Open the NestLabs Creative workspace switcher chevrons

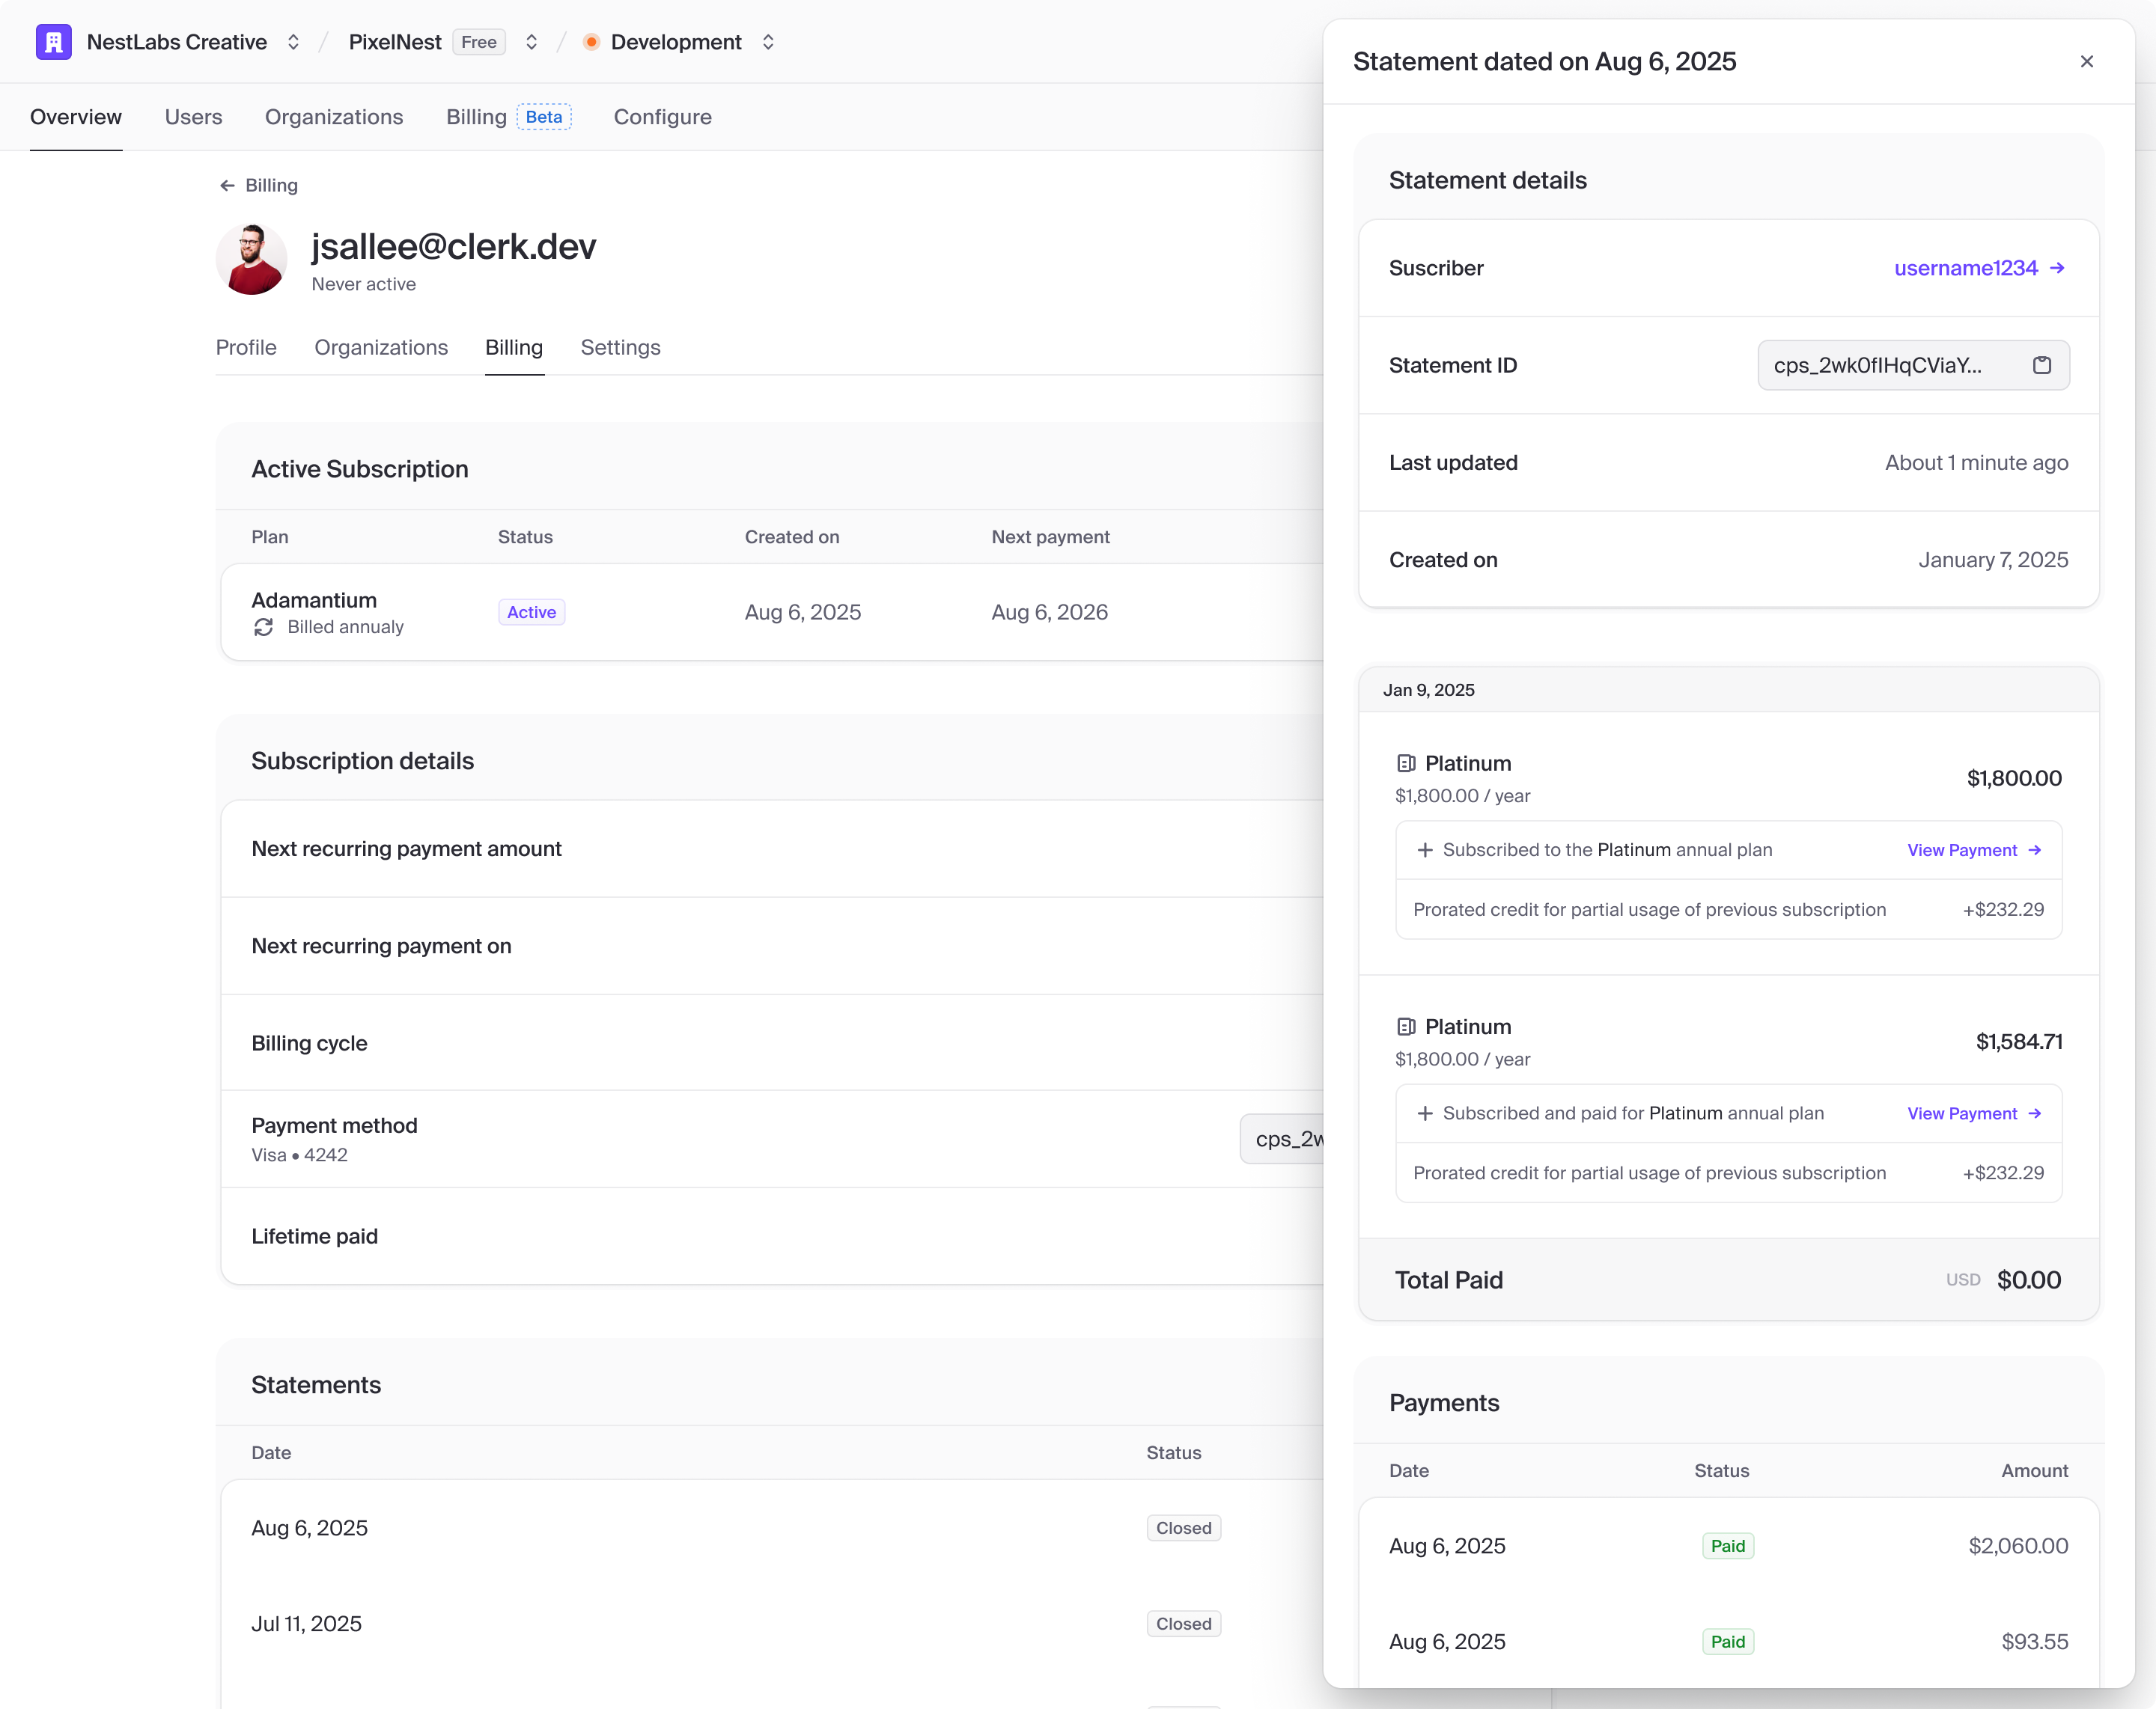tap(293, 42)
